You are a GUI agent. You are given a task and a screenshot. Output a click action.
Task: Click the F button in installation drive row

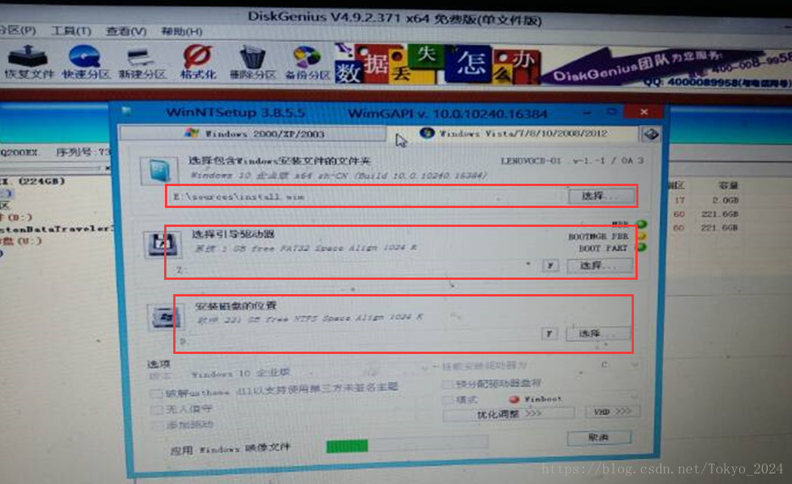[x=549, y=334]
